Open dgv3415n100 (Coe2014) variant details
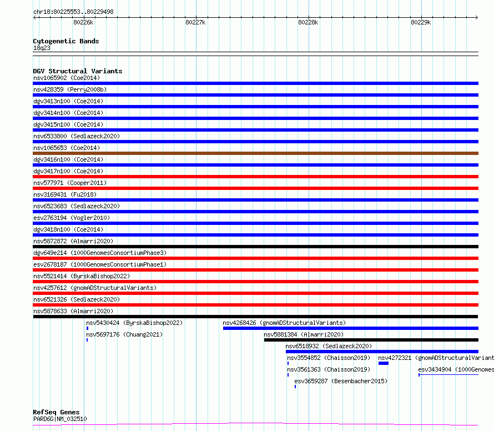494x431 pixels. point(68,124)
